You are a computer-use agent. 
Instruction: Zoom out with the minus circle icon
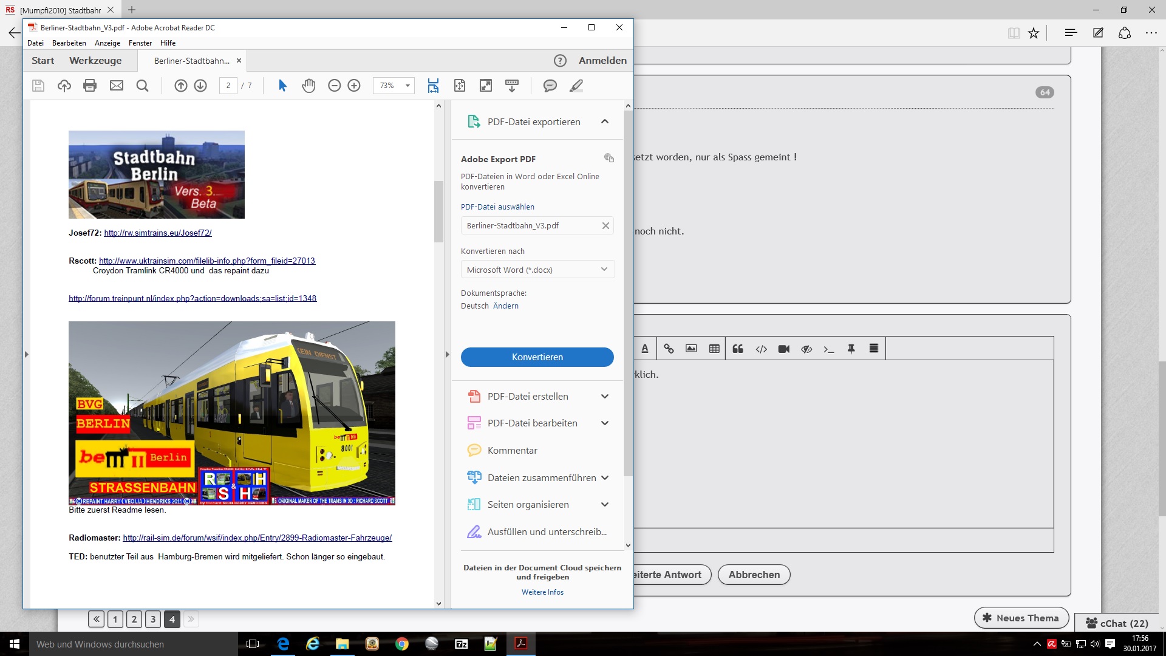pyautogui.click(x=335, y=86)
